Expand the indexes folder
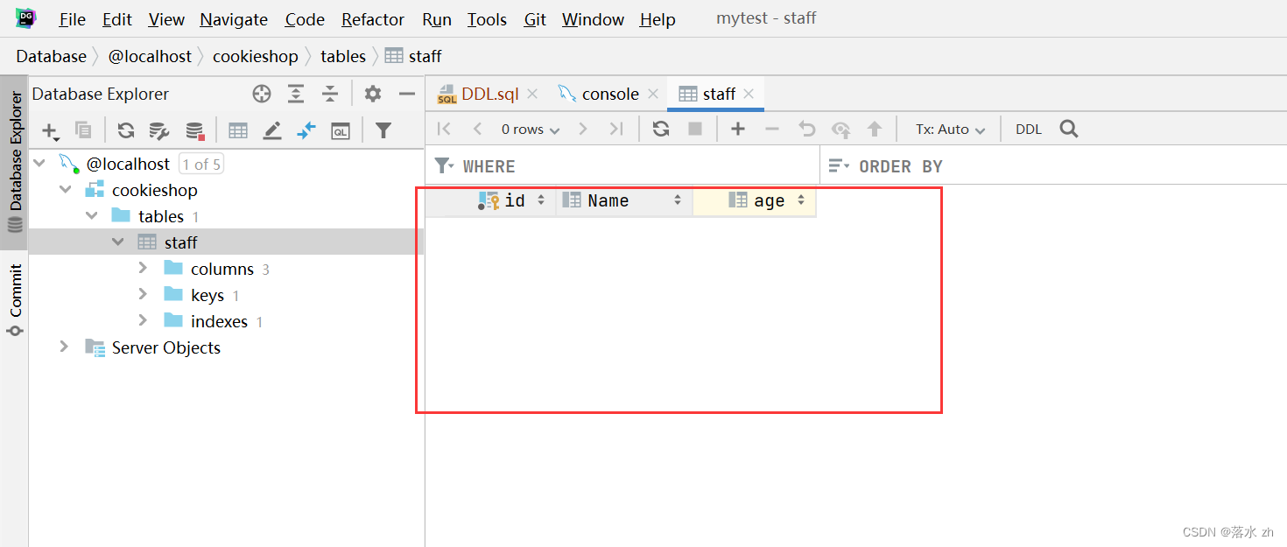This screenshot has height=547, width=1287. click(x=144, y=320)
